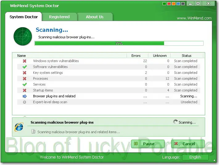The image size is (219, 165).
Task: Click the 4 unknown value for Startup items
Action: pos(168,90)
